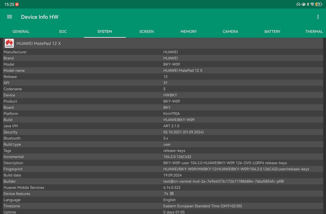Image resolution: width=326 pixels, height=214 pixels.
Task: Tap the Timezone value text
Action: [203, 206]
